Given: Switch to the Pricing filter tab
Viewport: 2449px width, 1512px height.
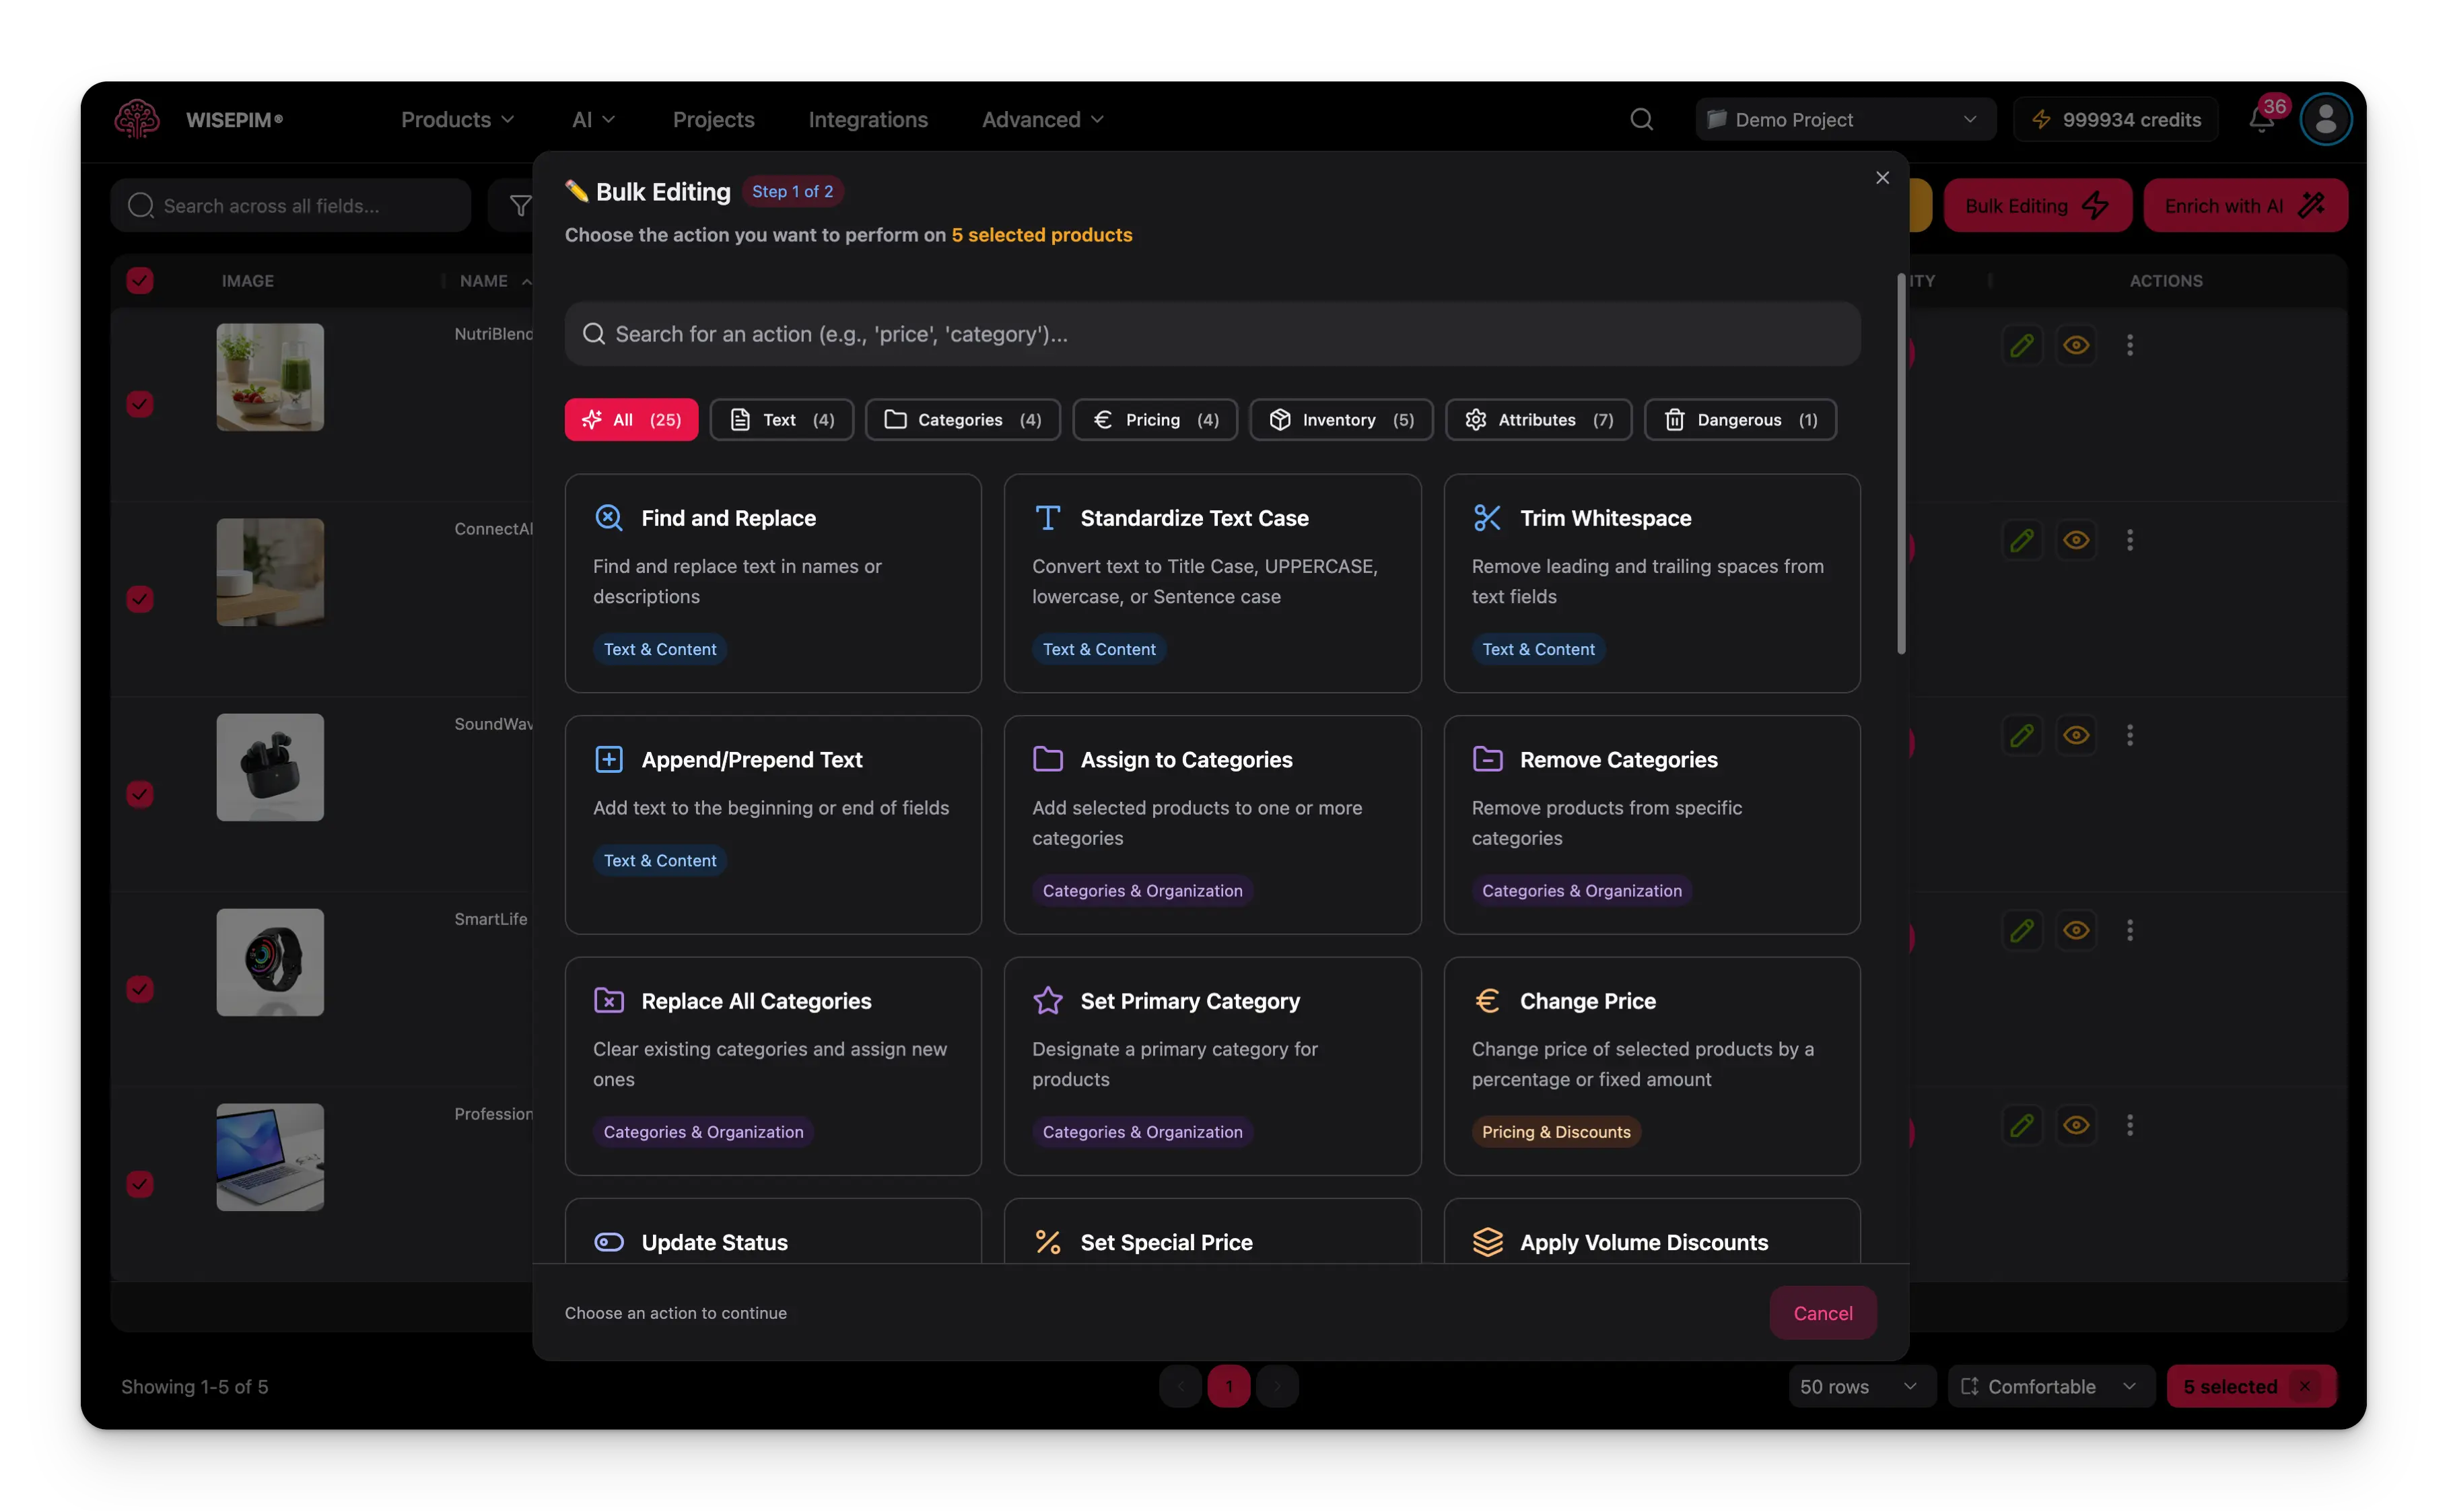Looking at the screenshot, I should (x=1154, y=419).
